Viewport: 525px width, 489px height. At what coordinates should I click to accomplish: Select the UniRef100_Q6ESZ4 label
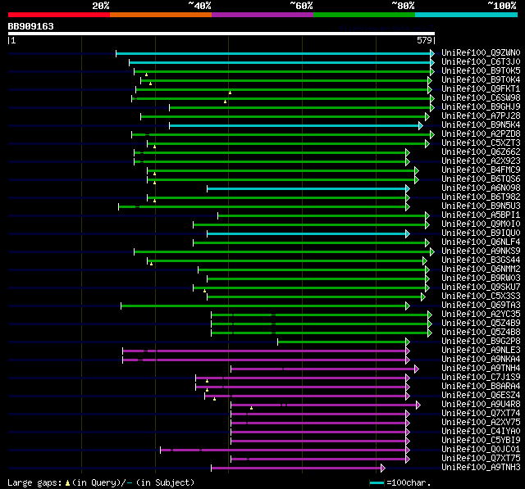[481, 396]
